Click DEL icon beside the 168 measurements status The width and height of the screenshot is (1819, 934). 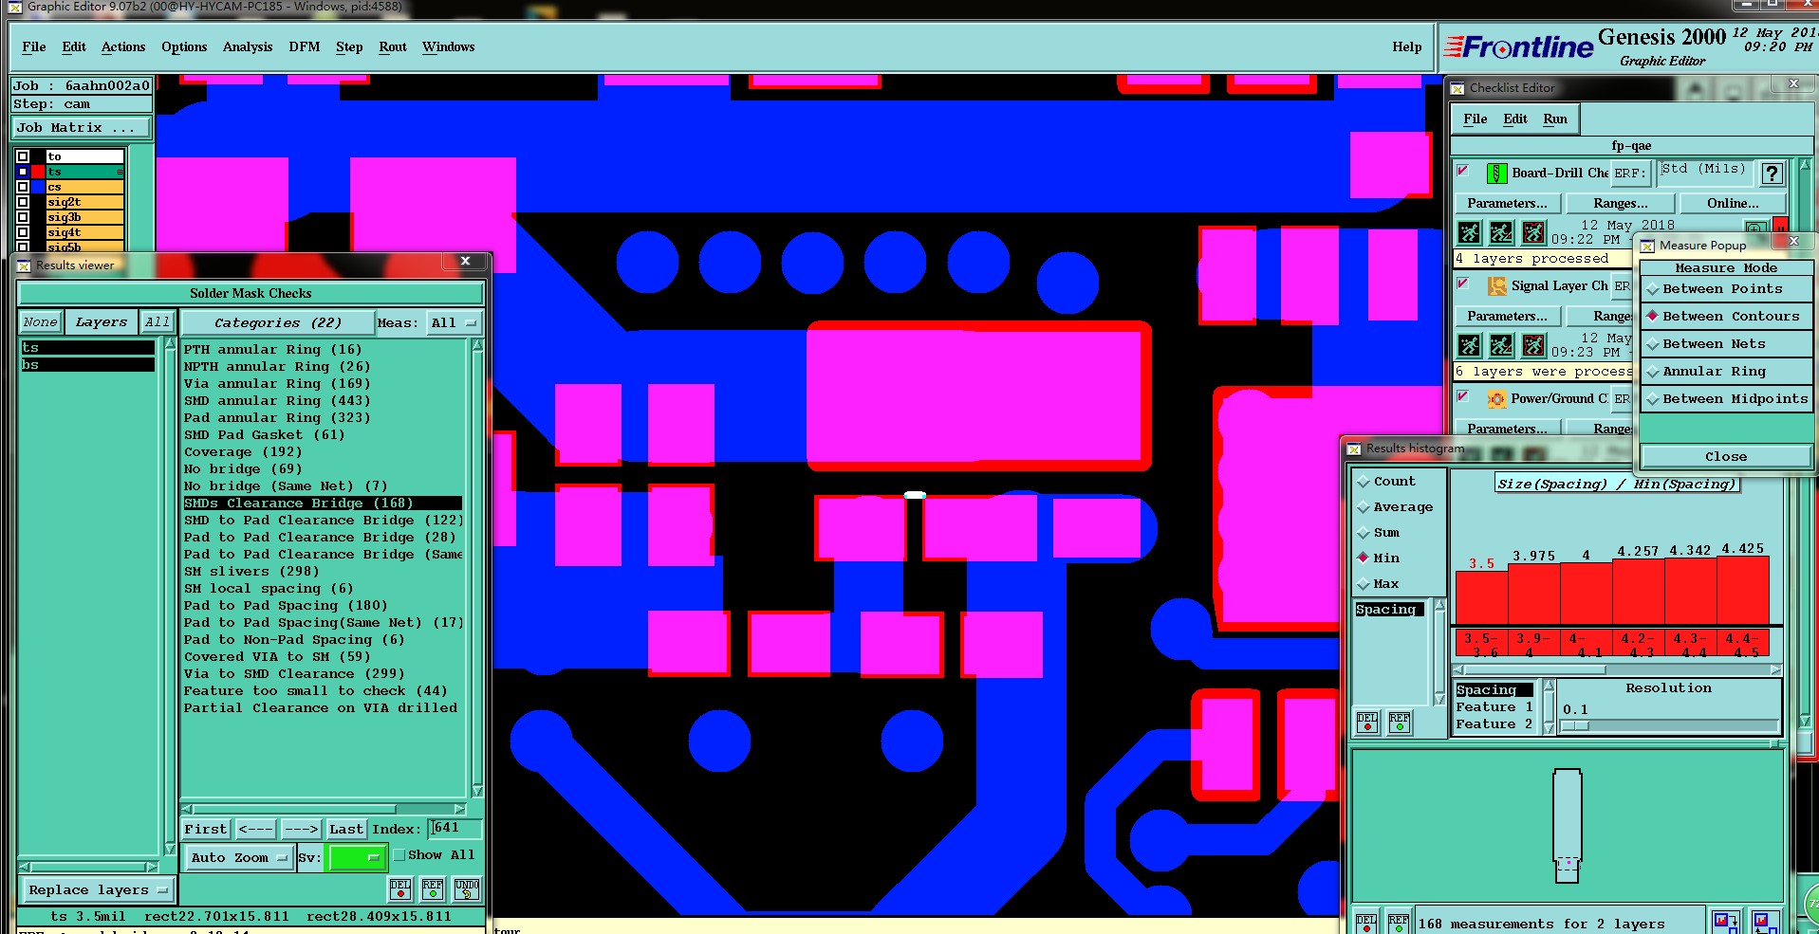click(1366, 923)
